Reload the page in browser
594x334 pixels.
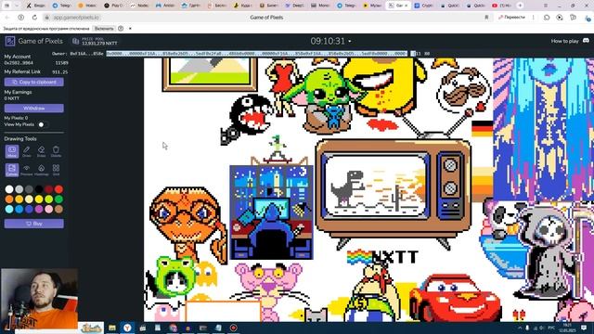[34, 18]
